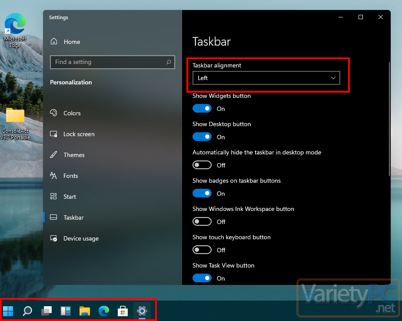The height and width of the screenshot is (321, 402).
Task: Launch File Explorer from the taskbar
Action: coord(85,311)
